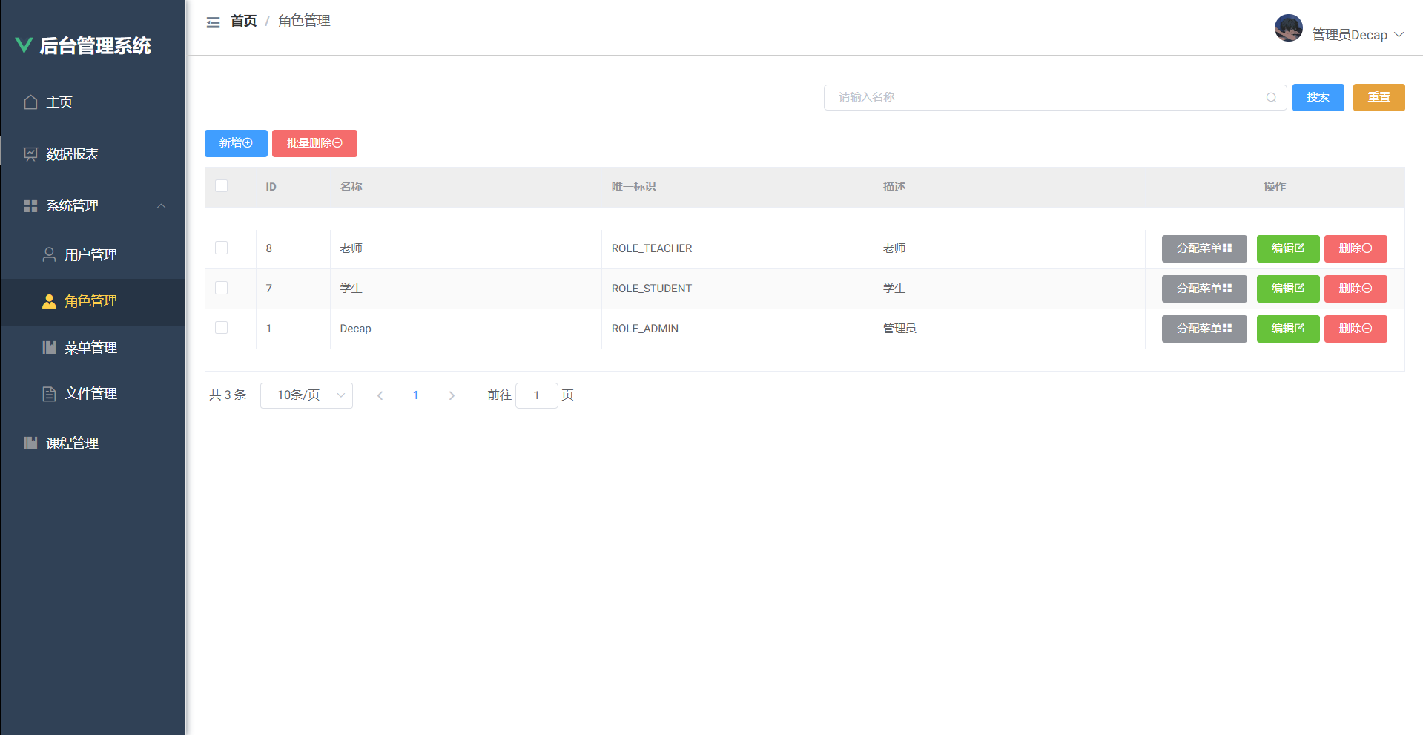Toggle the select-all checkbox in table header
Screen dimensions: 1423x735
pos(221,186)
